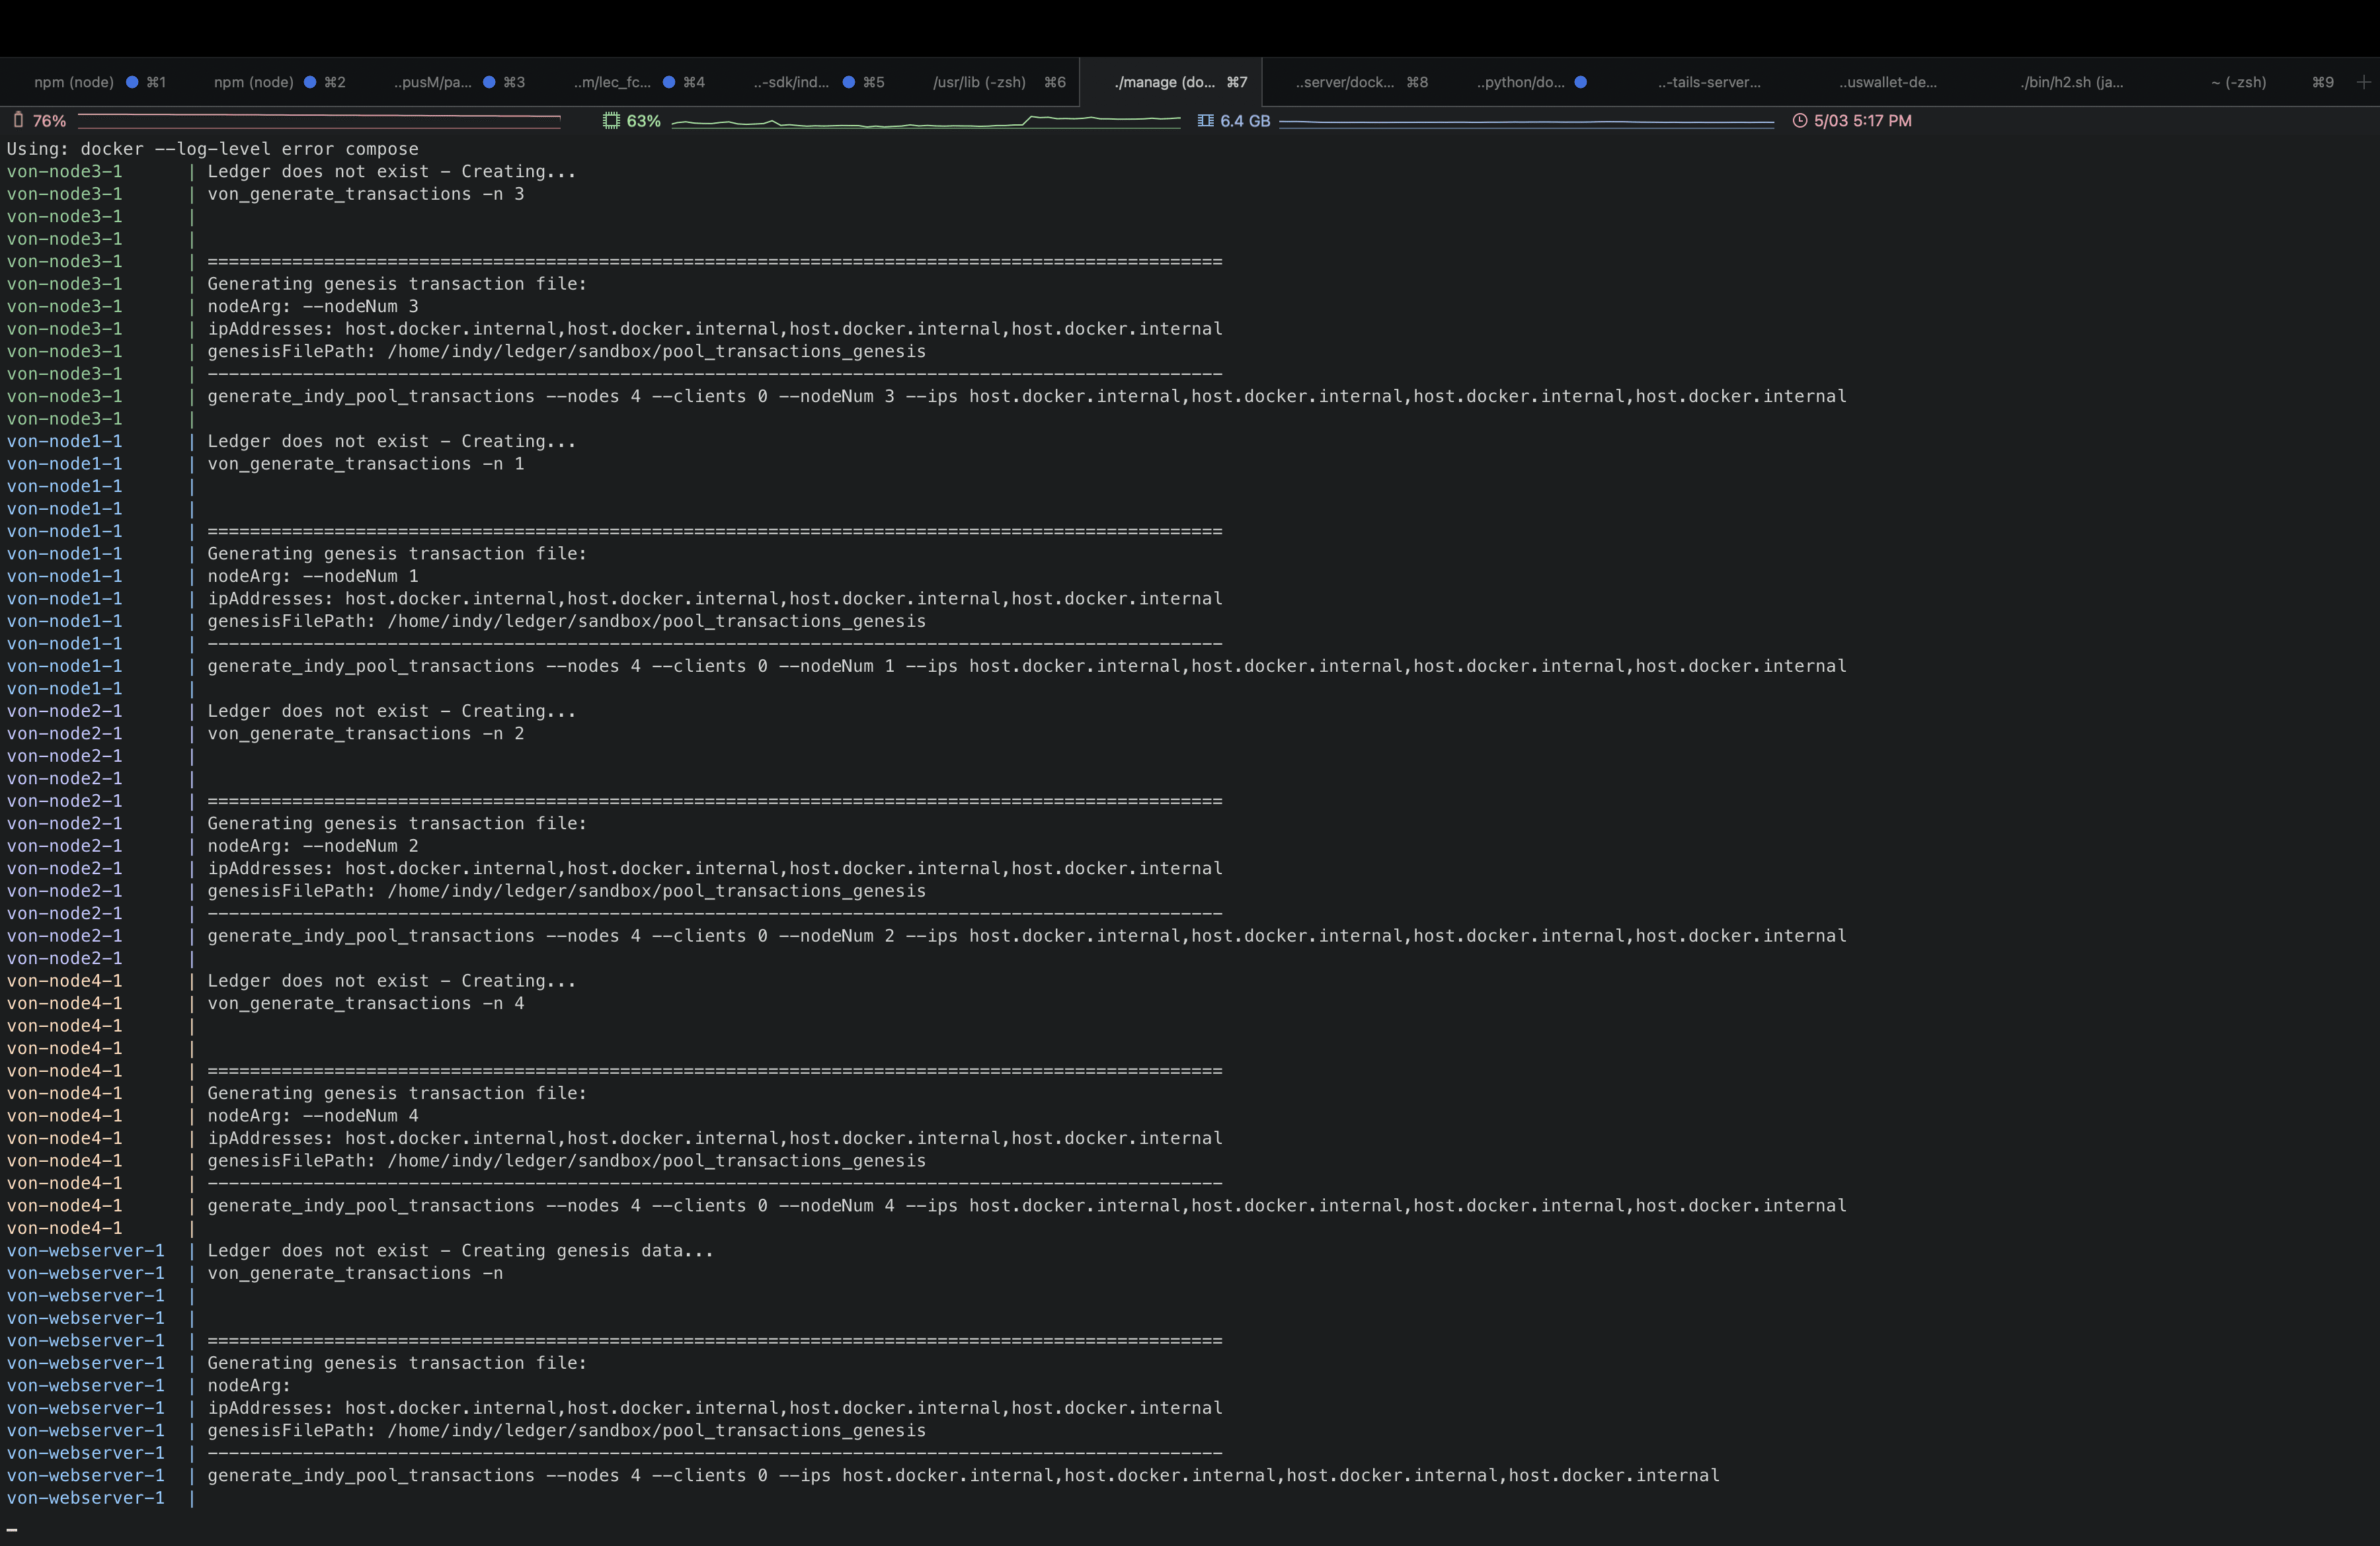The height and width of the screenshot is (1546, 2380).
Task: Click the blue activity dot on the ⌘1 npm tab
Action: 132,82
